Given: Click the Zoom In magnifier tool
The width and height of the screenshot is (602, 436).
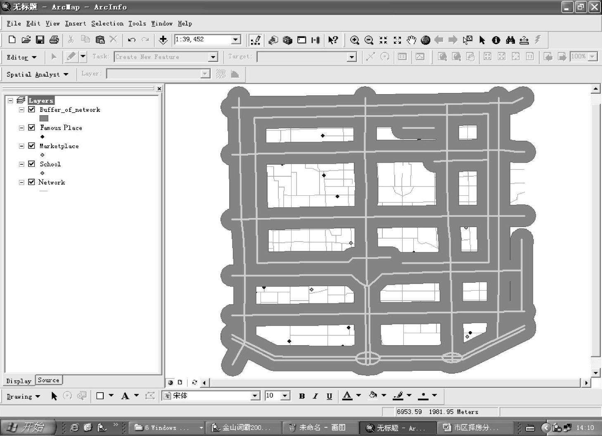Looking at the screenshot, I should (354, 40).
